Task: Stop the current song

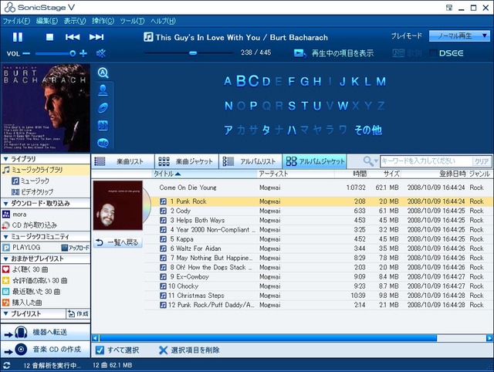Action: click(49, 37)
